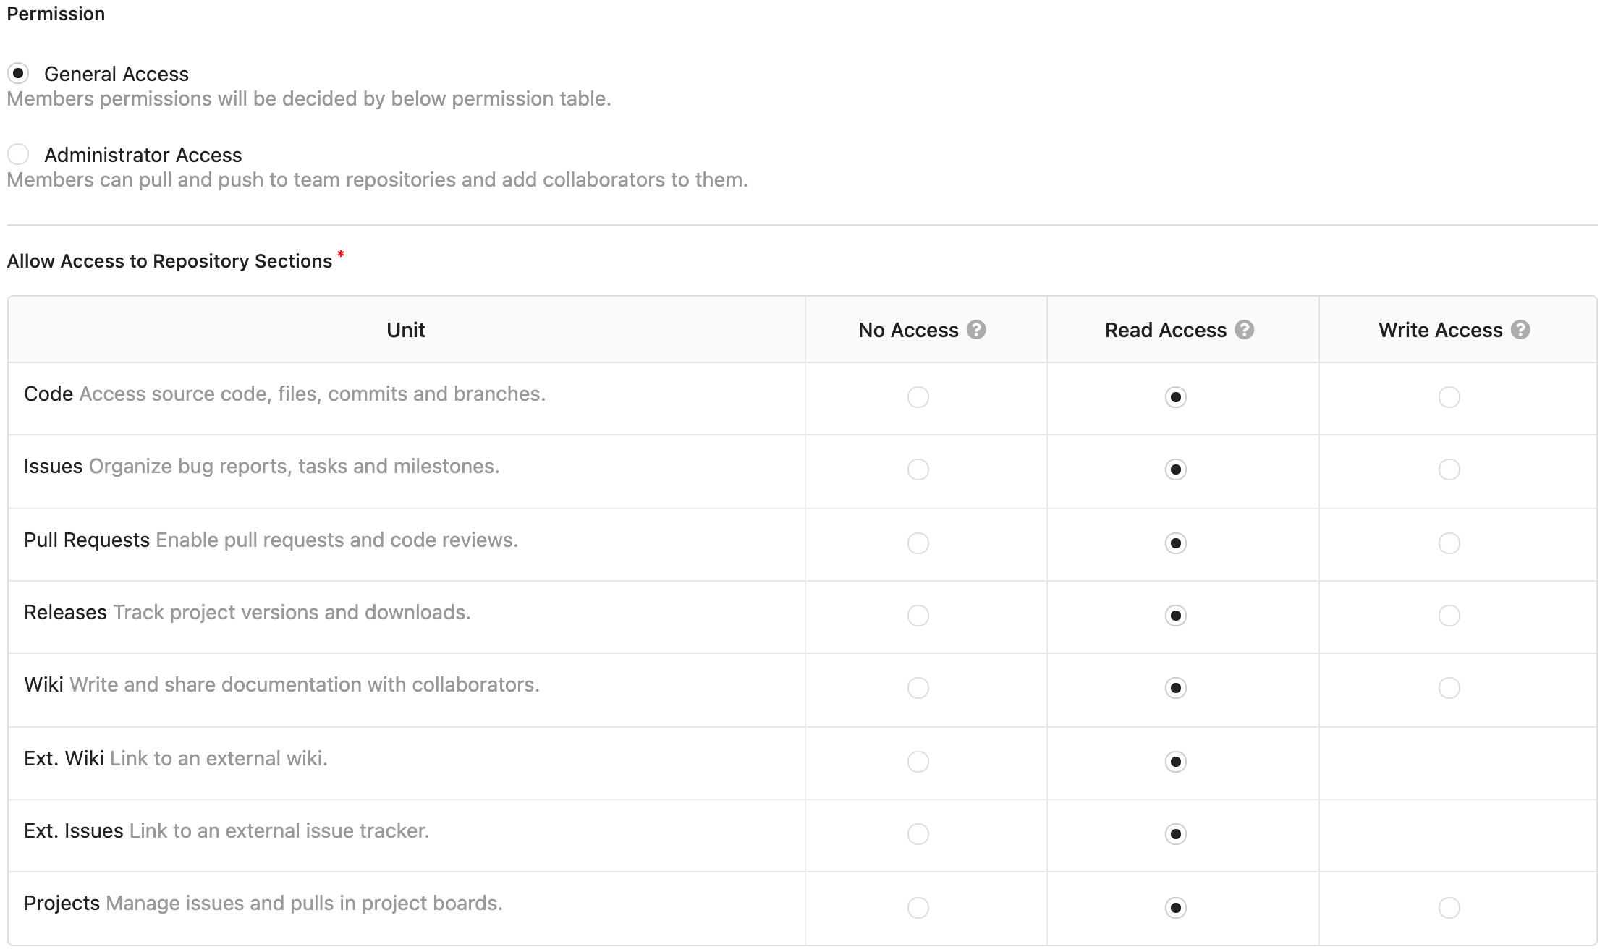The image size is (1605, 952).
Task: Click 'Members permissions will be decided' description
Action: click(309, 98)
